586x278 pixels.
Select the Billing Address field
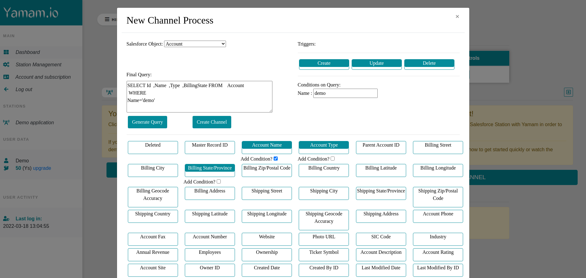210,193
